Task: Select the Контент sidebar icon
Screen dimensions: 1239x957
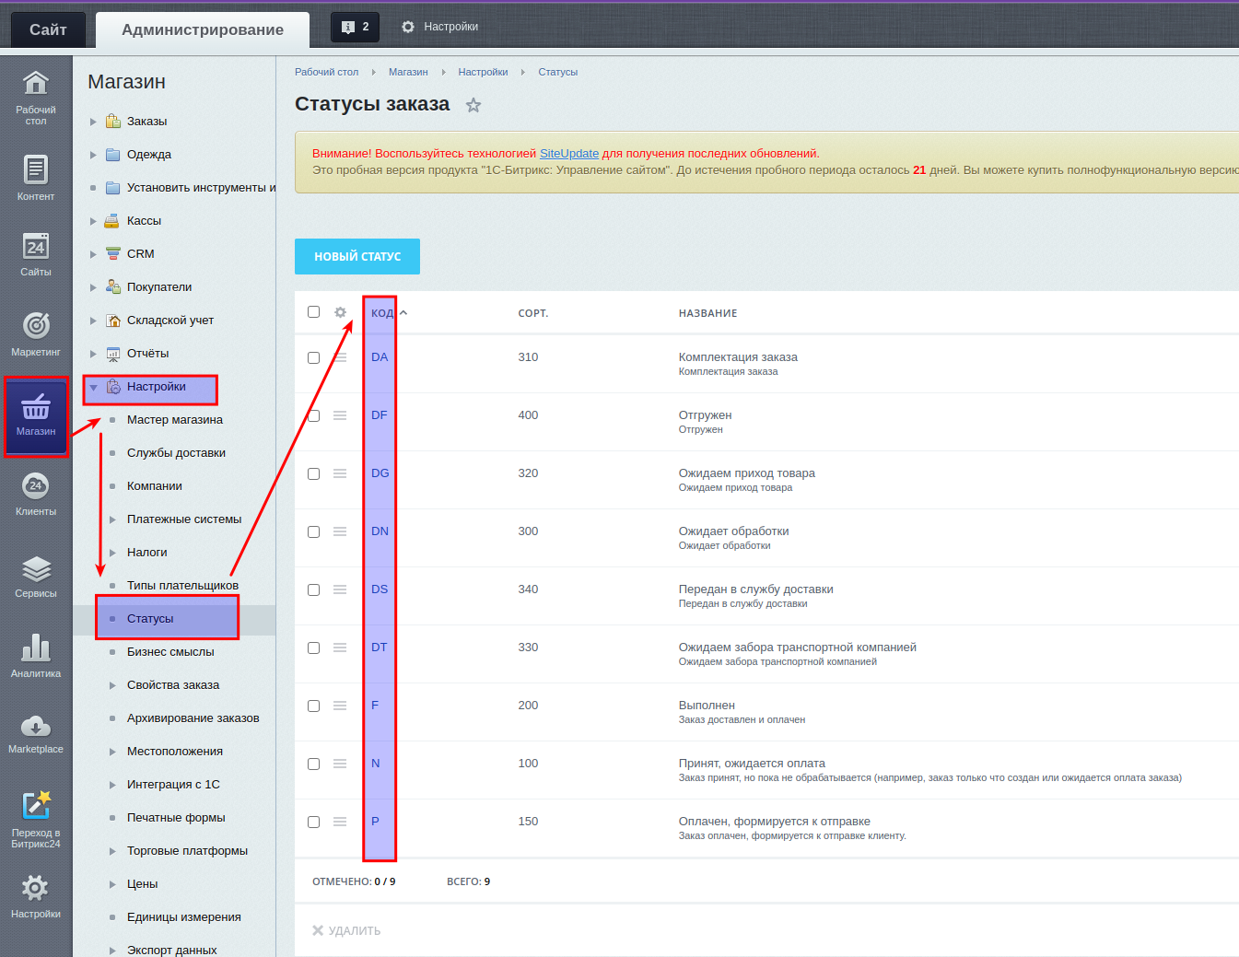Action: [x=35, y=170]
